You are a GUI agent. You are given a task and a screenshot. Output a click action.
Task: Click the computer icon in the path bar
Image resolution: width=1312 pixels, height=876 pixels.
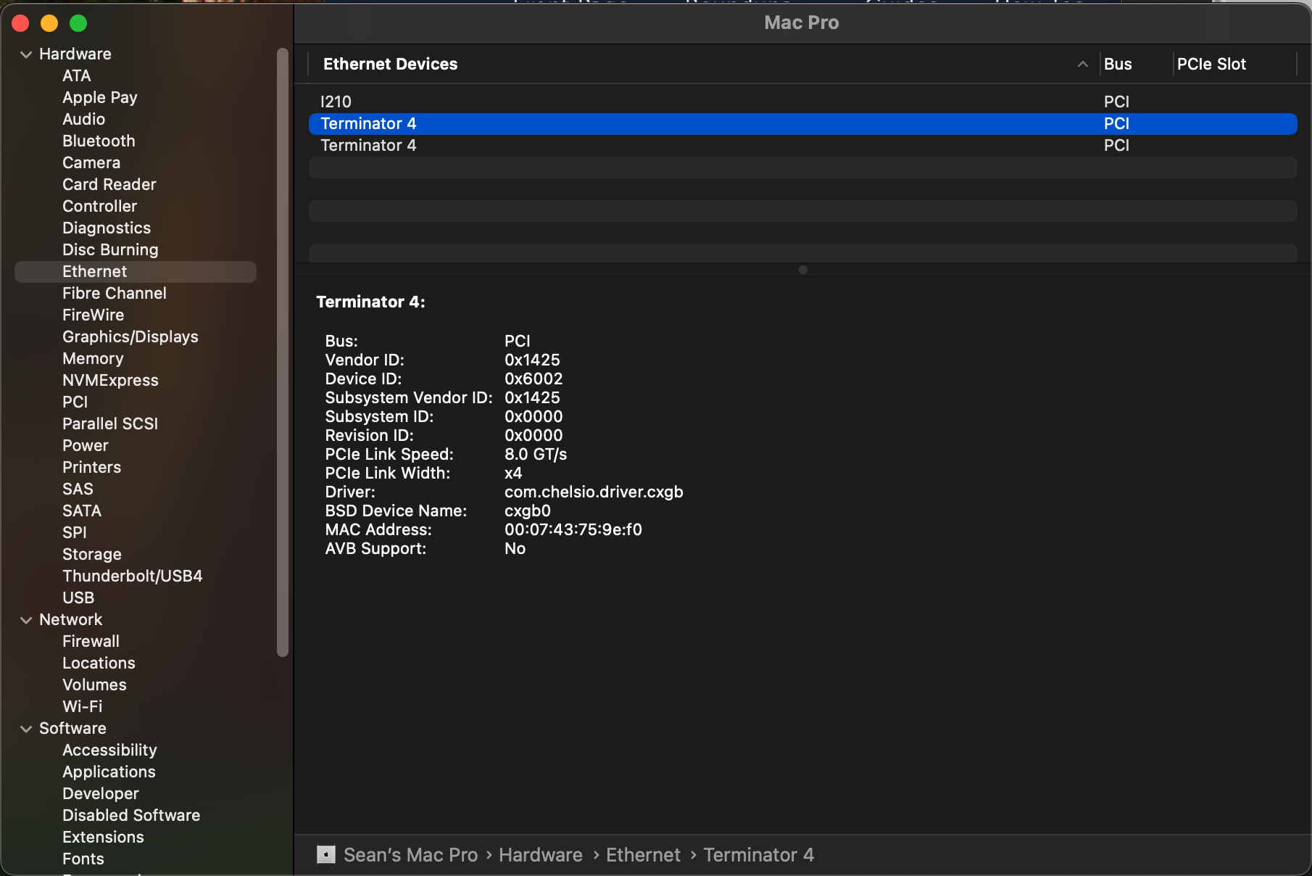[x=326, y=855]
